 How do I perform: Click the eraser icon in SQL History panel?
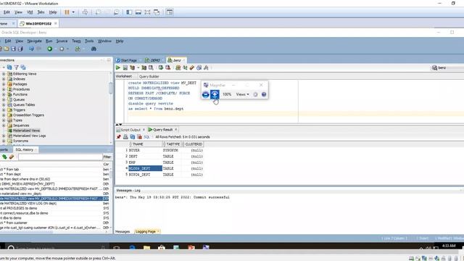tap(12, 157)
